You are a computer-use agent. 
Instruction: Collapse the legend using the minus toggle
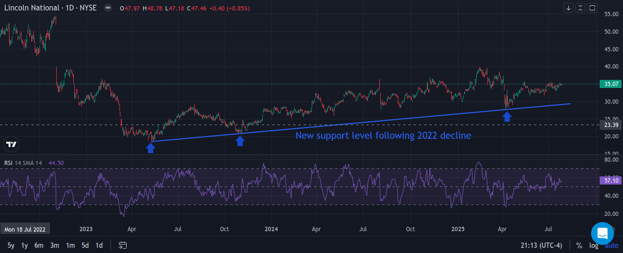(x=109, y=8)
